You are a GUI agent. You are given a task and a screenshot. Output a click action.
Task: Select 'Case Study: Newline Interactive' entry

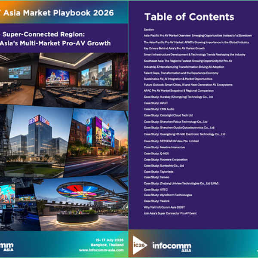coord(164,147)
